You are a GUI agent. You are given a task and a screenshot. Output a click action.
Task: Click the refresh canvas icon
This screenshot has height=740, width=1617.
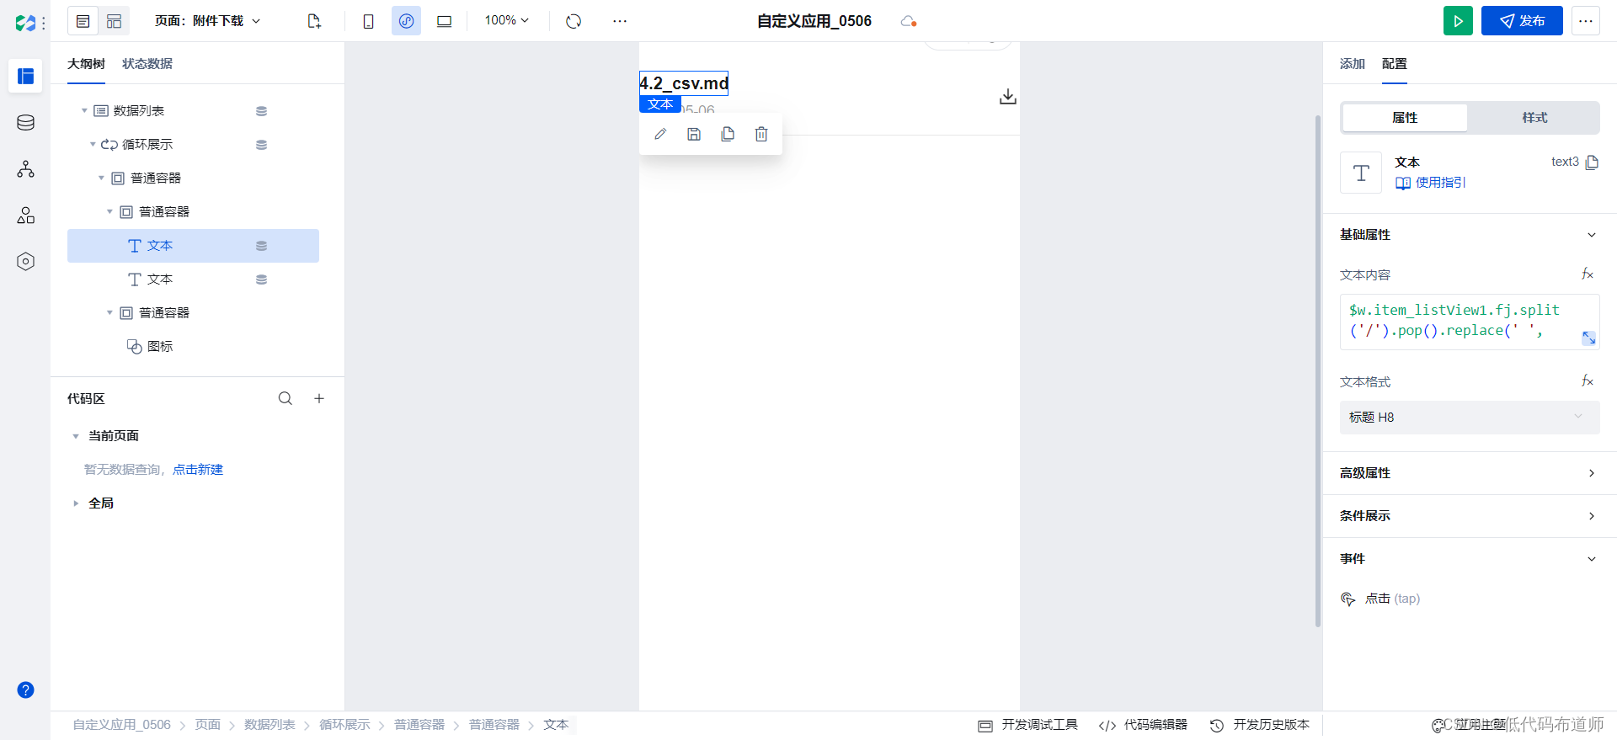[574, 21]
